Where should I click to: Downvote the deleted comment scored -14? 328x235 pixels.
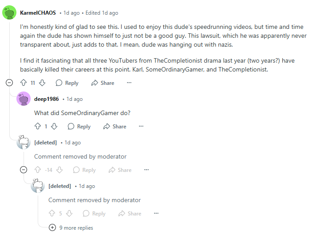pos(59,170)
